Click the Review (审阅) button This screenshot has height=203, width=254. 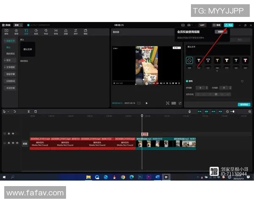click(x=217, y=25)
